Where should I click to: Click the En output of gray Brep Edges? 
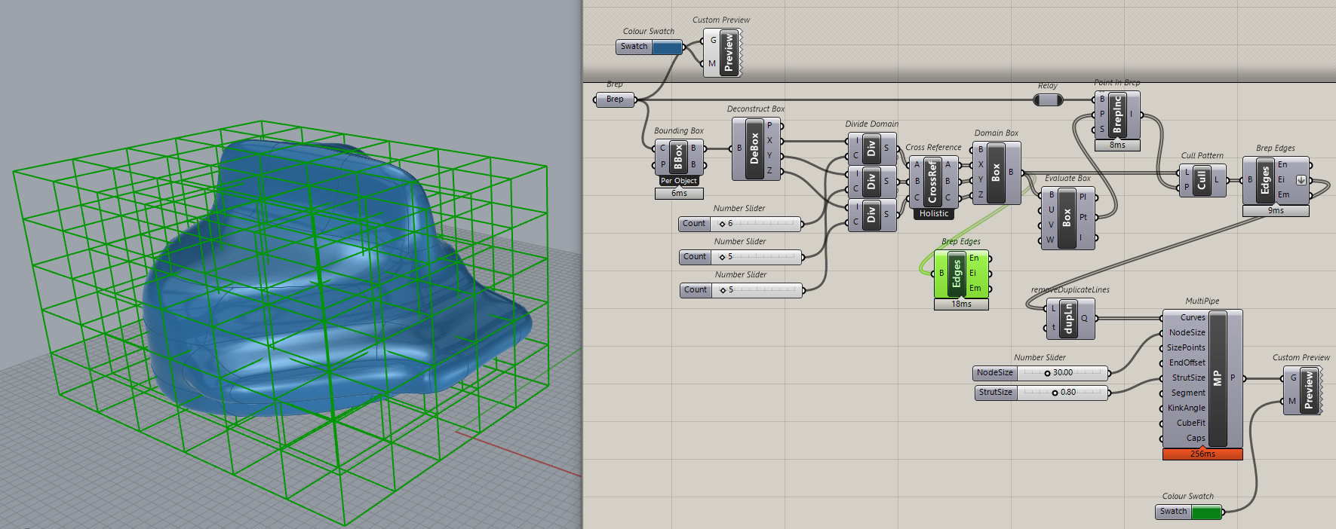pos(1282,165)
